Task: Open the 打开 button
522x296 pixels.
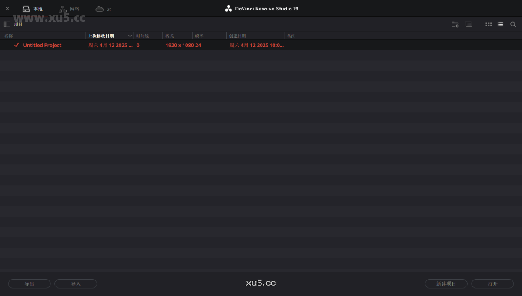Action: 492,283
